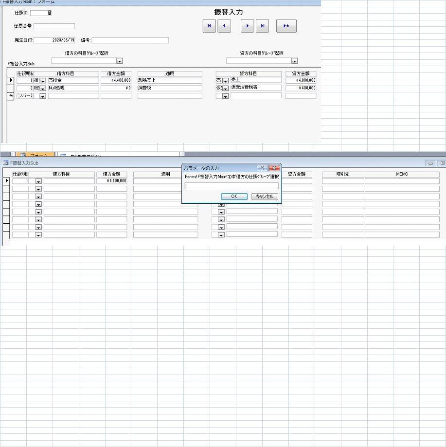Screen dimensions: 446x447
Task: Click the 発生日付 field showing 2023/06/19
Action: [x=54, y=40]
